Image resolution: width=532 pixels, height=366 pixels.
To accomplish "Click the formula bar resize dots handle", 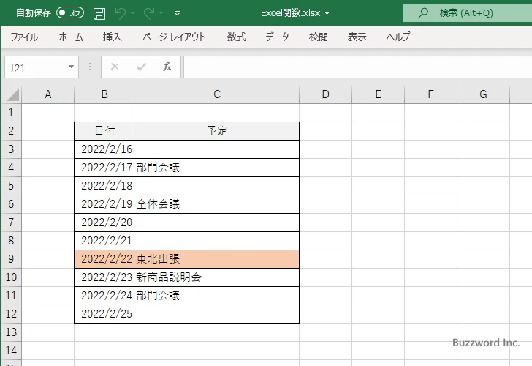I will [90, 67].
